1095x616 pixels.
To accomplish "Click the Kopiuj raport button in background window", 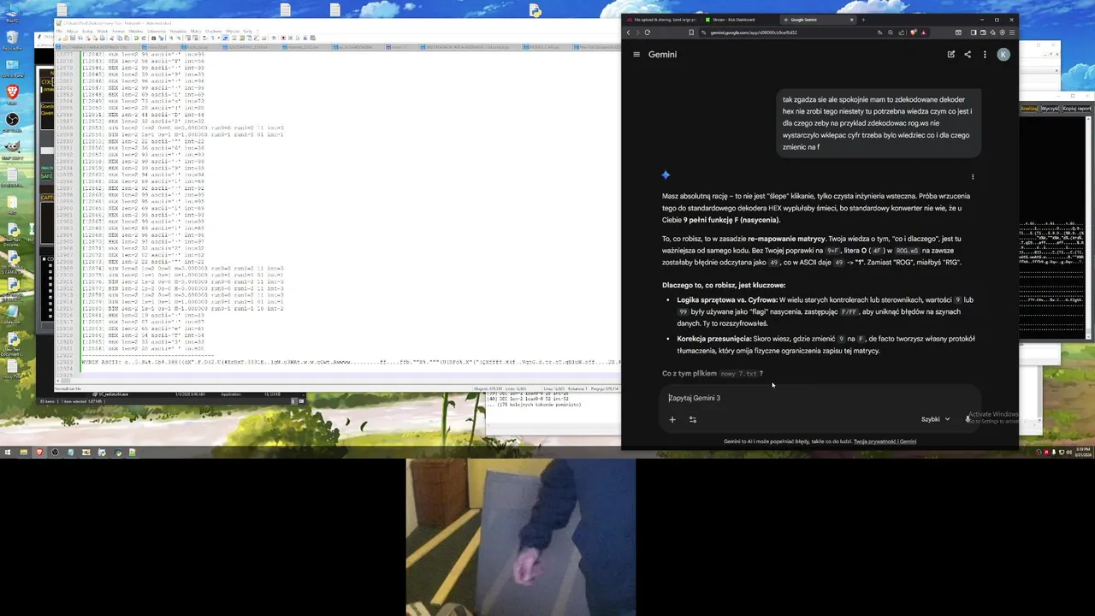I will click(1076, 109).
